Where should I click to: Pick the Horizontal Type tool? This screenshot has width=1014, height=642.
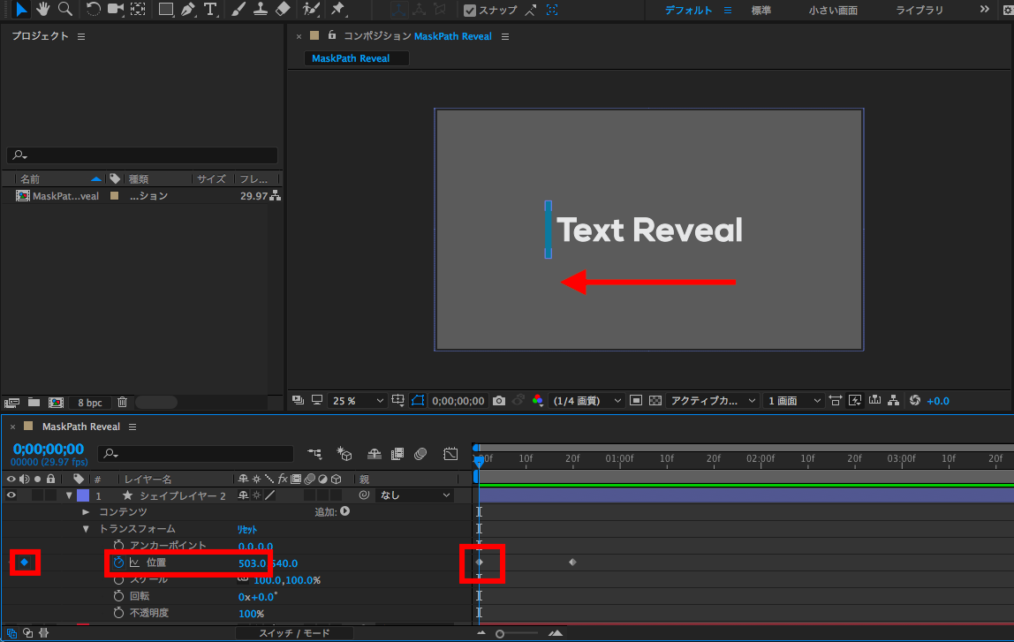coord(210,10)
